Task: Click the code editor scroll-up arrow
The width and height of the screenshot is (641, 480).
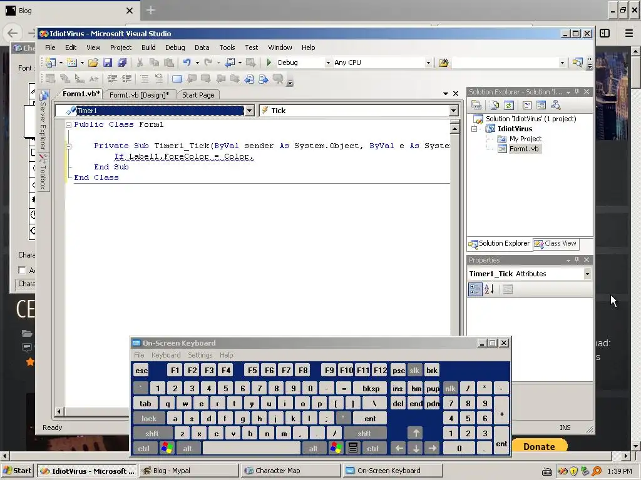Action: click(454, 129)
